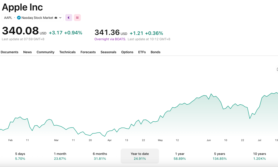Viewport: 278px width, 167px height.
Task: Open the Forecasts tab
Action: click(x=88, y=52)
